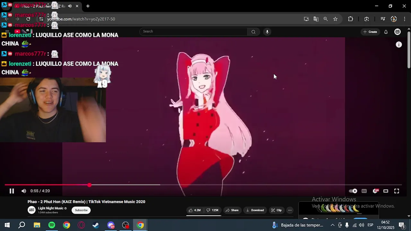Image resolution: width=411 pixels, height=231 pixels.
Task: Open Chrome three-dot menu
Action: [x=405, y=19]
